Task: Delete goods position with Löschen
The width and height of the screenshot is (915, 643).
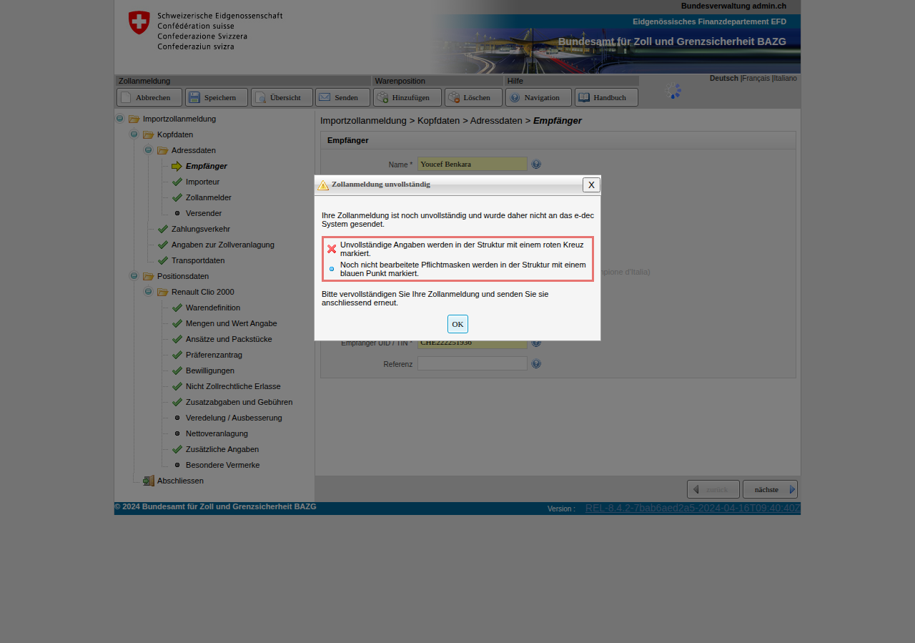Action: click(473, 97)
